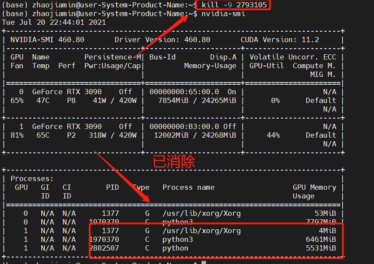Click the 'Bus-Id' column header

click(162, 57)
